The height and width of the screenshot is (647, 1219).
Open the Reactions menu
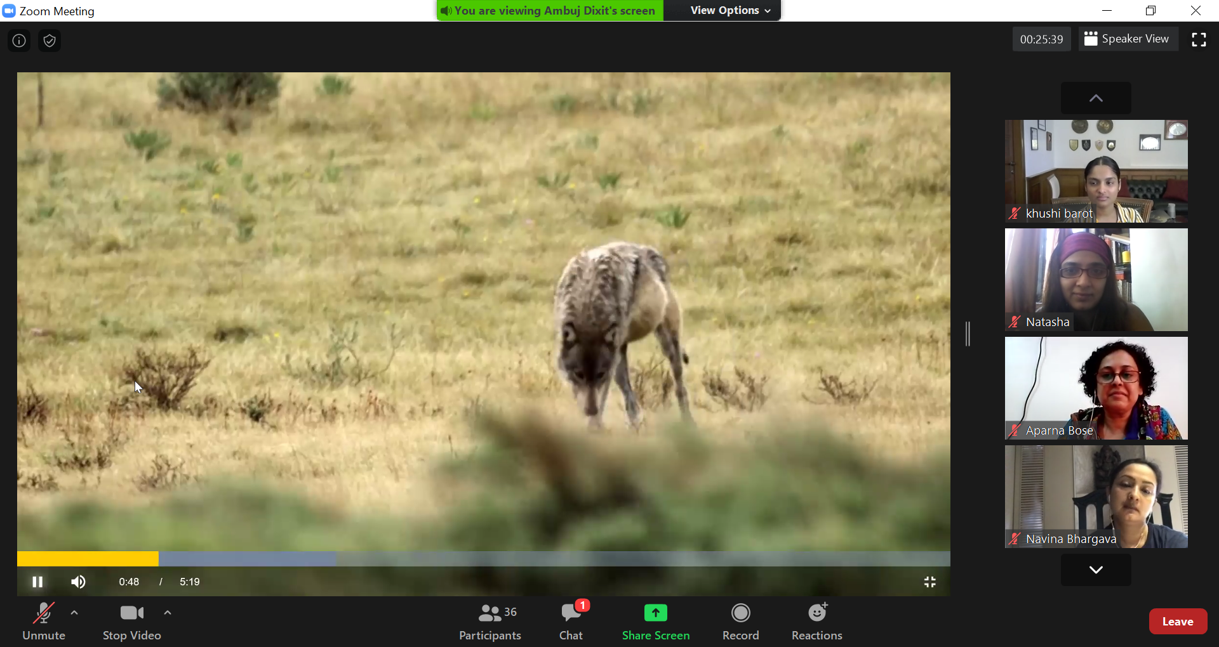(x=816, y=622)
